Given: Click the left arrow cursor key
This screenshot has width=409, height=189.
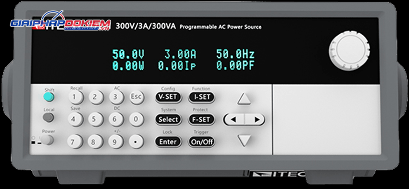Looking at the screenshot, I should pyautogui.click(x=234, y=119).
